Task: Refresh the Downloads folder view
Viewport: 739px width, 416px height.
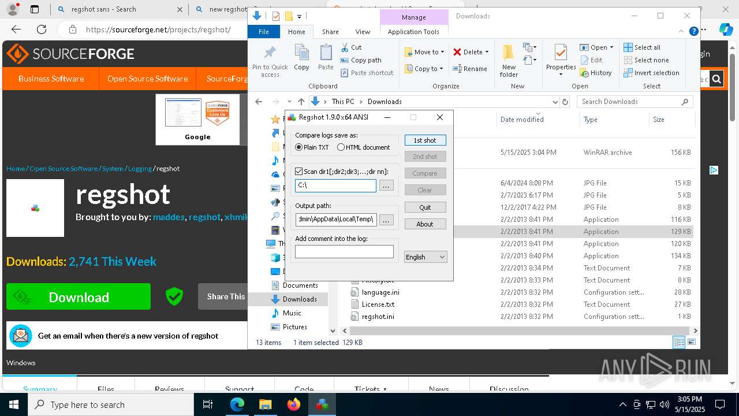Action: click(x=565, y=102)
